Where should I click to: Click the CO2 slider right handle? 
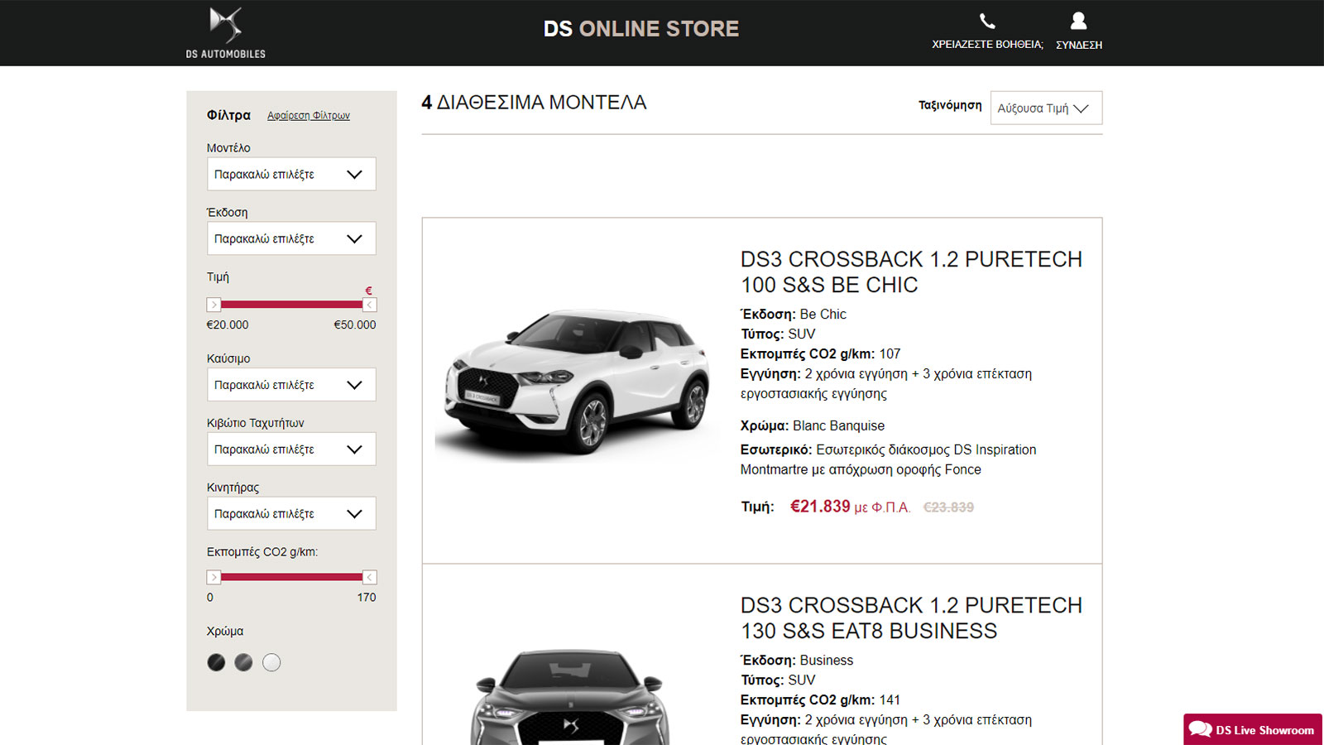click(x=370, y=577)
